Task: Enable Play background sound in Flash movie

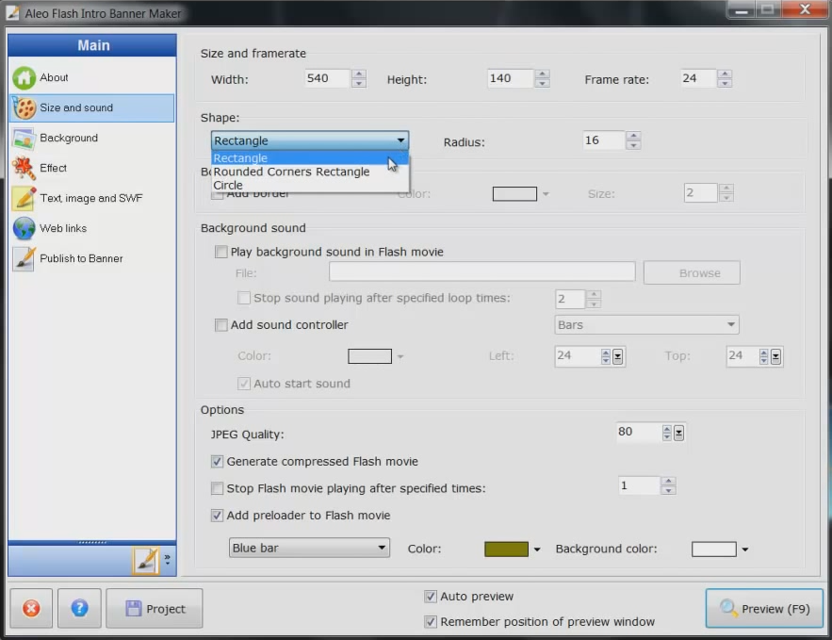Action: (x=221, y=252)
